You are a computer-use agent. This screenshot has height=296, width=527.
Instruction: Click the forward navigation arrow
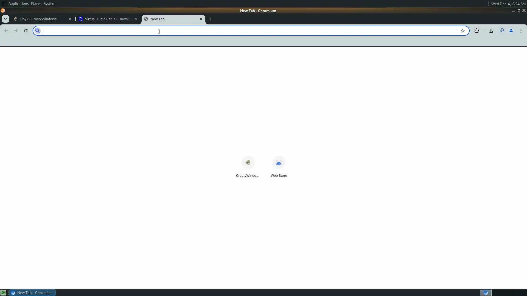[x=16, y=31]
